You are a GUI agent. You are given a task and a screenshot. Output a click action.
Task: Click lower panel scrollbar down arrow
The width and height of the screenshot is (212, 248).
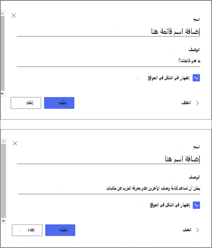pos(4,221)
